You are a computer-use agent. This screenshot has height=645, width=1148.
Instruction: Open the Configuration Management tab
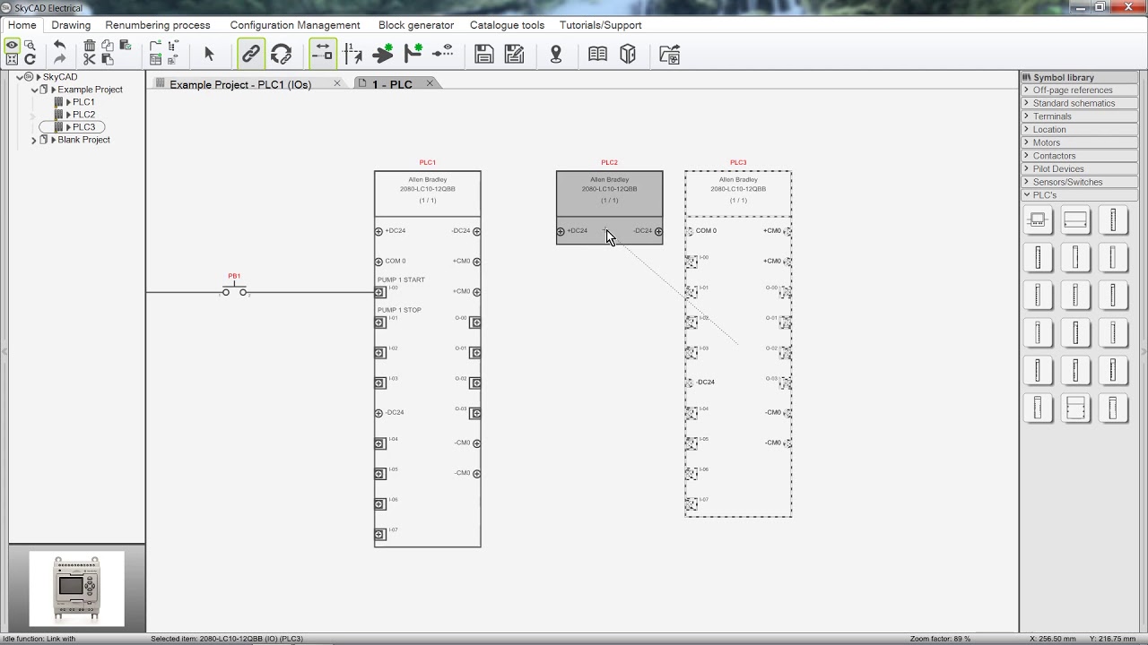295,25
